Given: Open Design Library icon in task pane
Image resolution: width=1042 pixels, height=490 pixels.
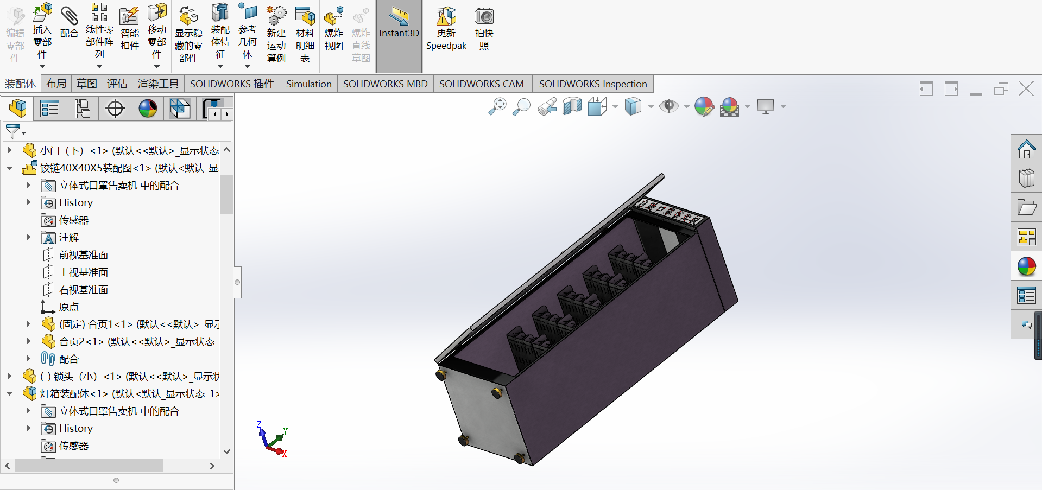Looking at the screenshot, I should (x=1026, y=178).
